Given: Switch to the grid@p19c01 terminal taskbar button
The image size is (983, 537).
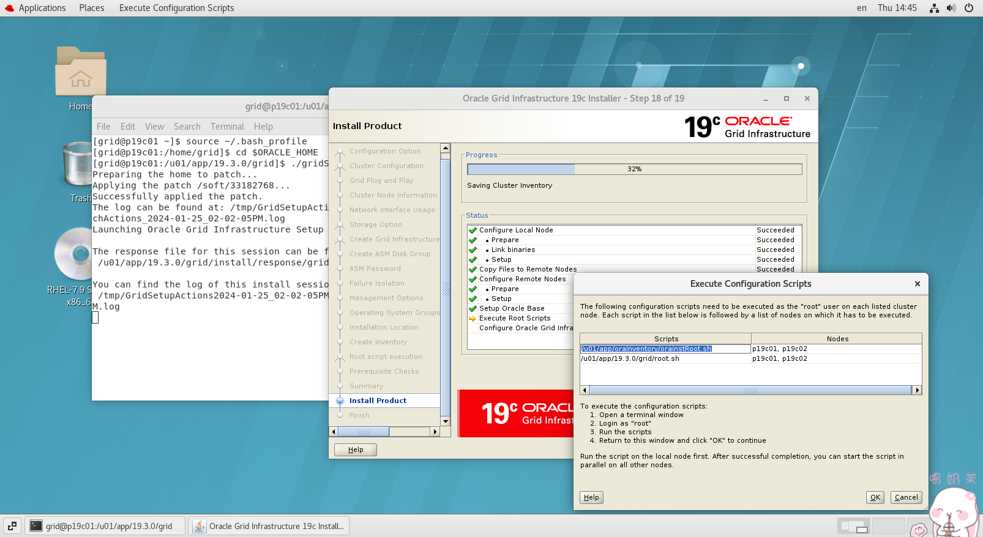Looking at the screenshot, I should click(x=105, y=526).
